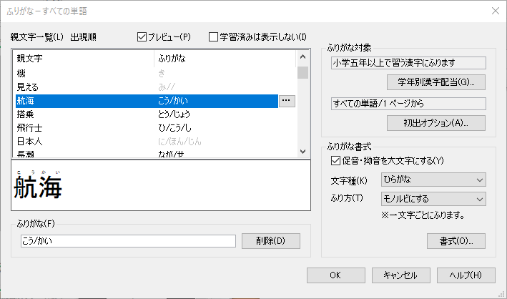Select the 搭乗 row in list
This screenshot has height=299, width=507.
[86, 114]
